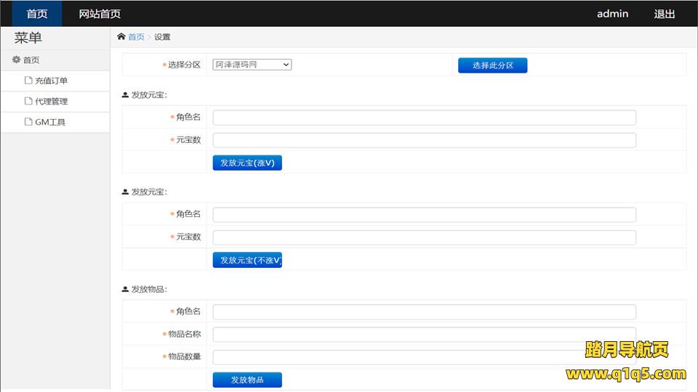Click the document icon next to GM工具
698x392 pixels.
tap(28, 122)
